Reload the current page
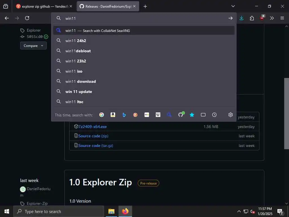The height and width of the screenshot is (217, 289). click(x=27, y=18)
